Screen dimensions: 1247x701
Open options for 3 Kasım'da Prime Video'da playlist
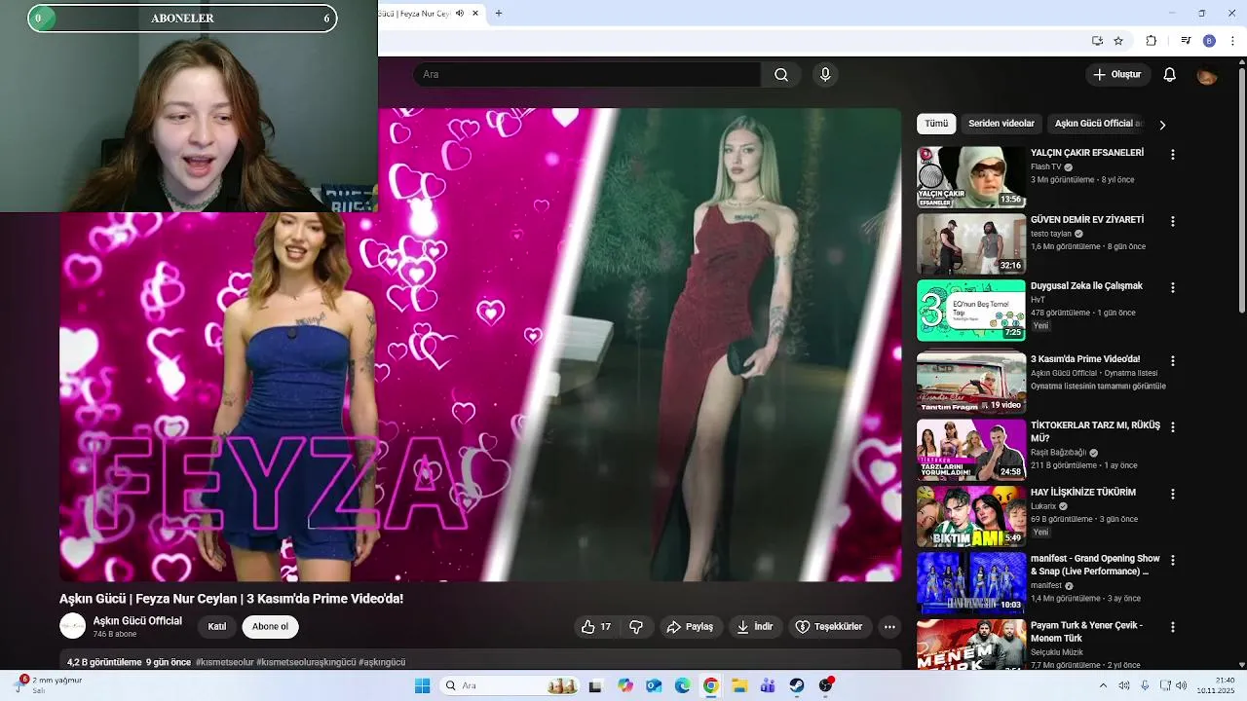click(1173, 360)
